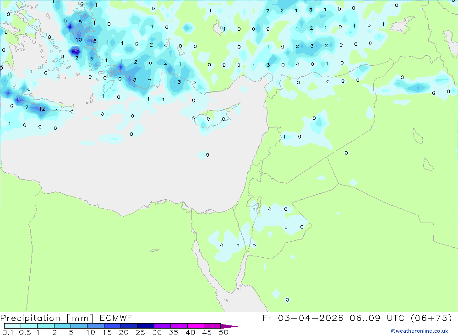Click the purple arrow tip above 50 mm
The height and width of the screenshot is (335, 458).
pyautogui.click(x=229, y=326)
